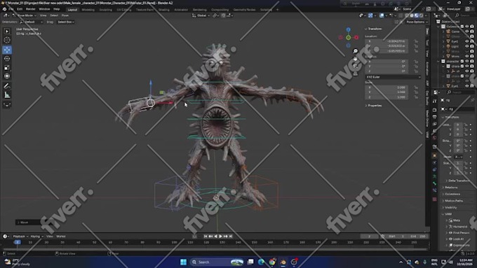477x268 pixels.
Task: Open the Orientation Default dropdown
Action: (32, 22)
